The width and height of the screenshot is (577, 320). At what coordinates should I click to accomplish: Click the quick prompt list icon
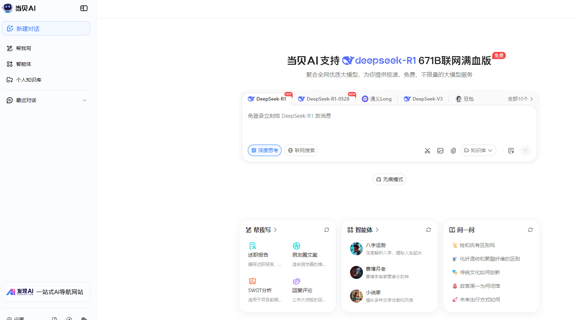point(511,151)
